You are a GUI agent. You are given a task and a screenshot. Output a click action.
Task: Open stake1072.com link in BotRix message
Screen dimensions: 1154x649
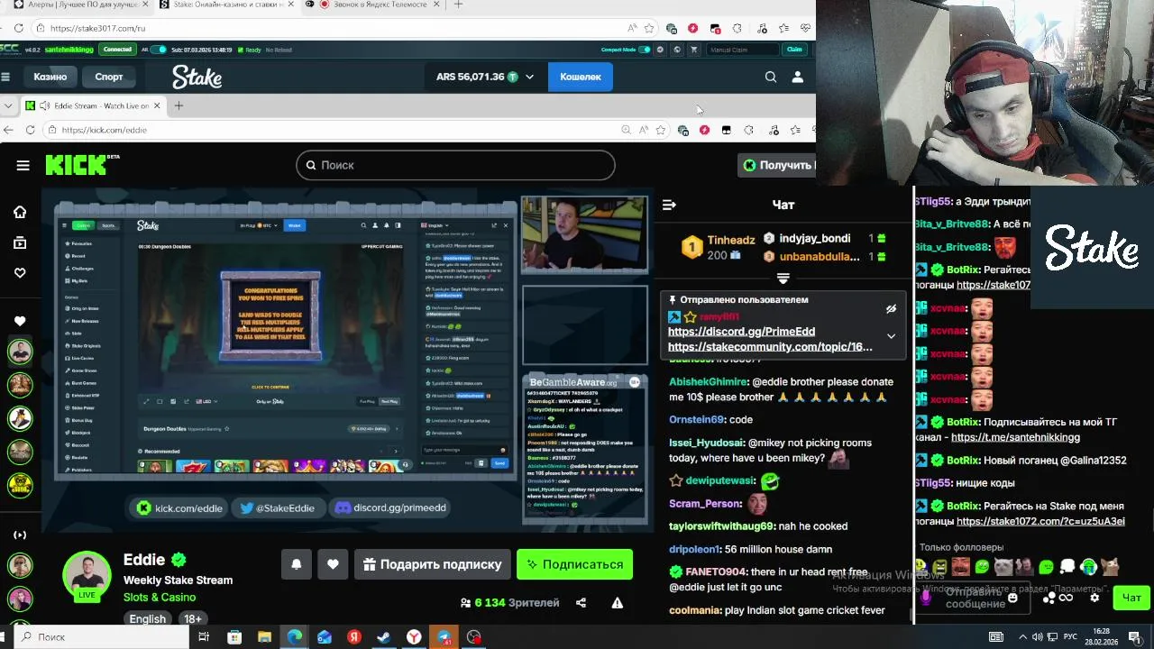click(1040, 521)
